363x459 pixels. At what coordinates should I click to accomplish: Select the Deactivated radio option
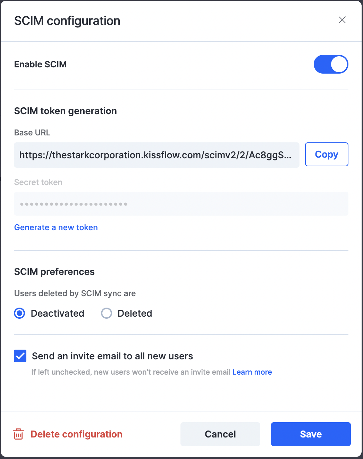(x=19, y=313)
